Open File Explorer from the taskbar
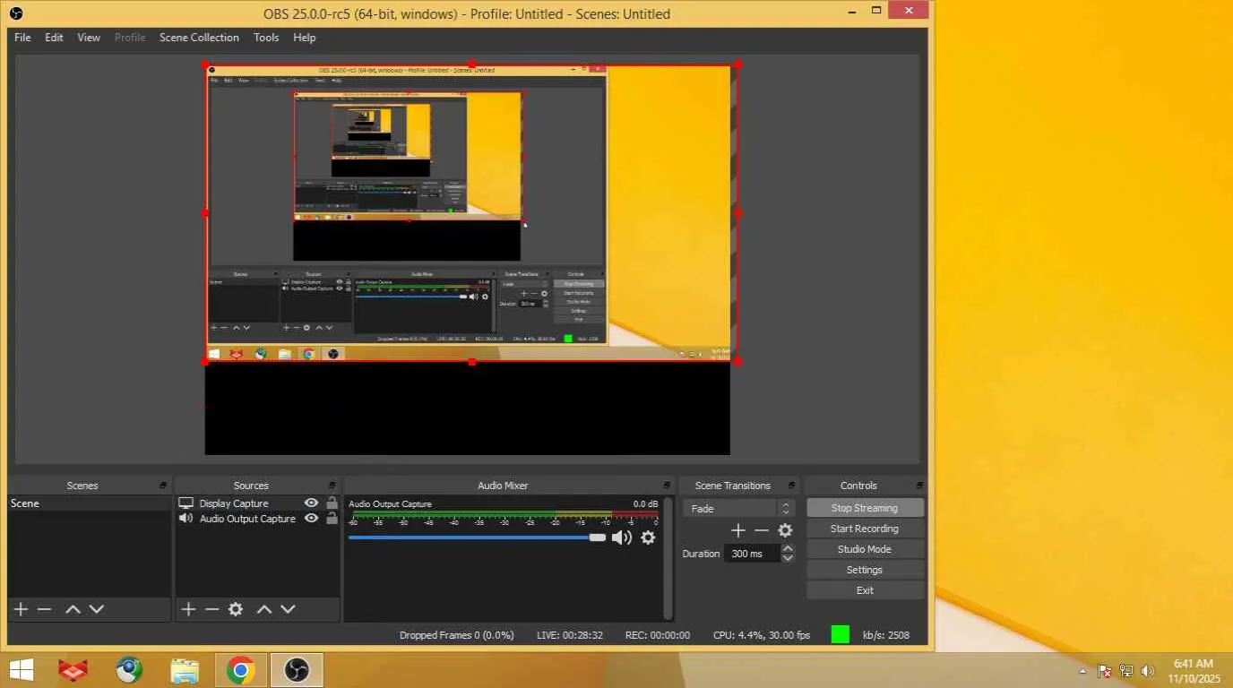Viewport: 1233px width, 688px height. (185, 670)
